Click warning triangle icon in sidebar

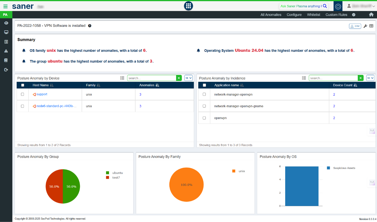pyautogui.click(x=6, y=51)
